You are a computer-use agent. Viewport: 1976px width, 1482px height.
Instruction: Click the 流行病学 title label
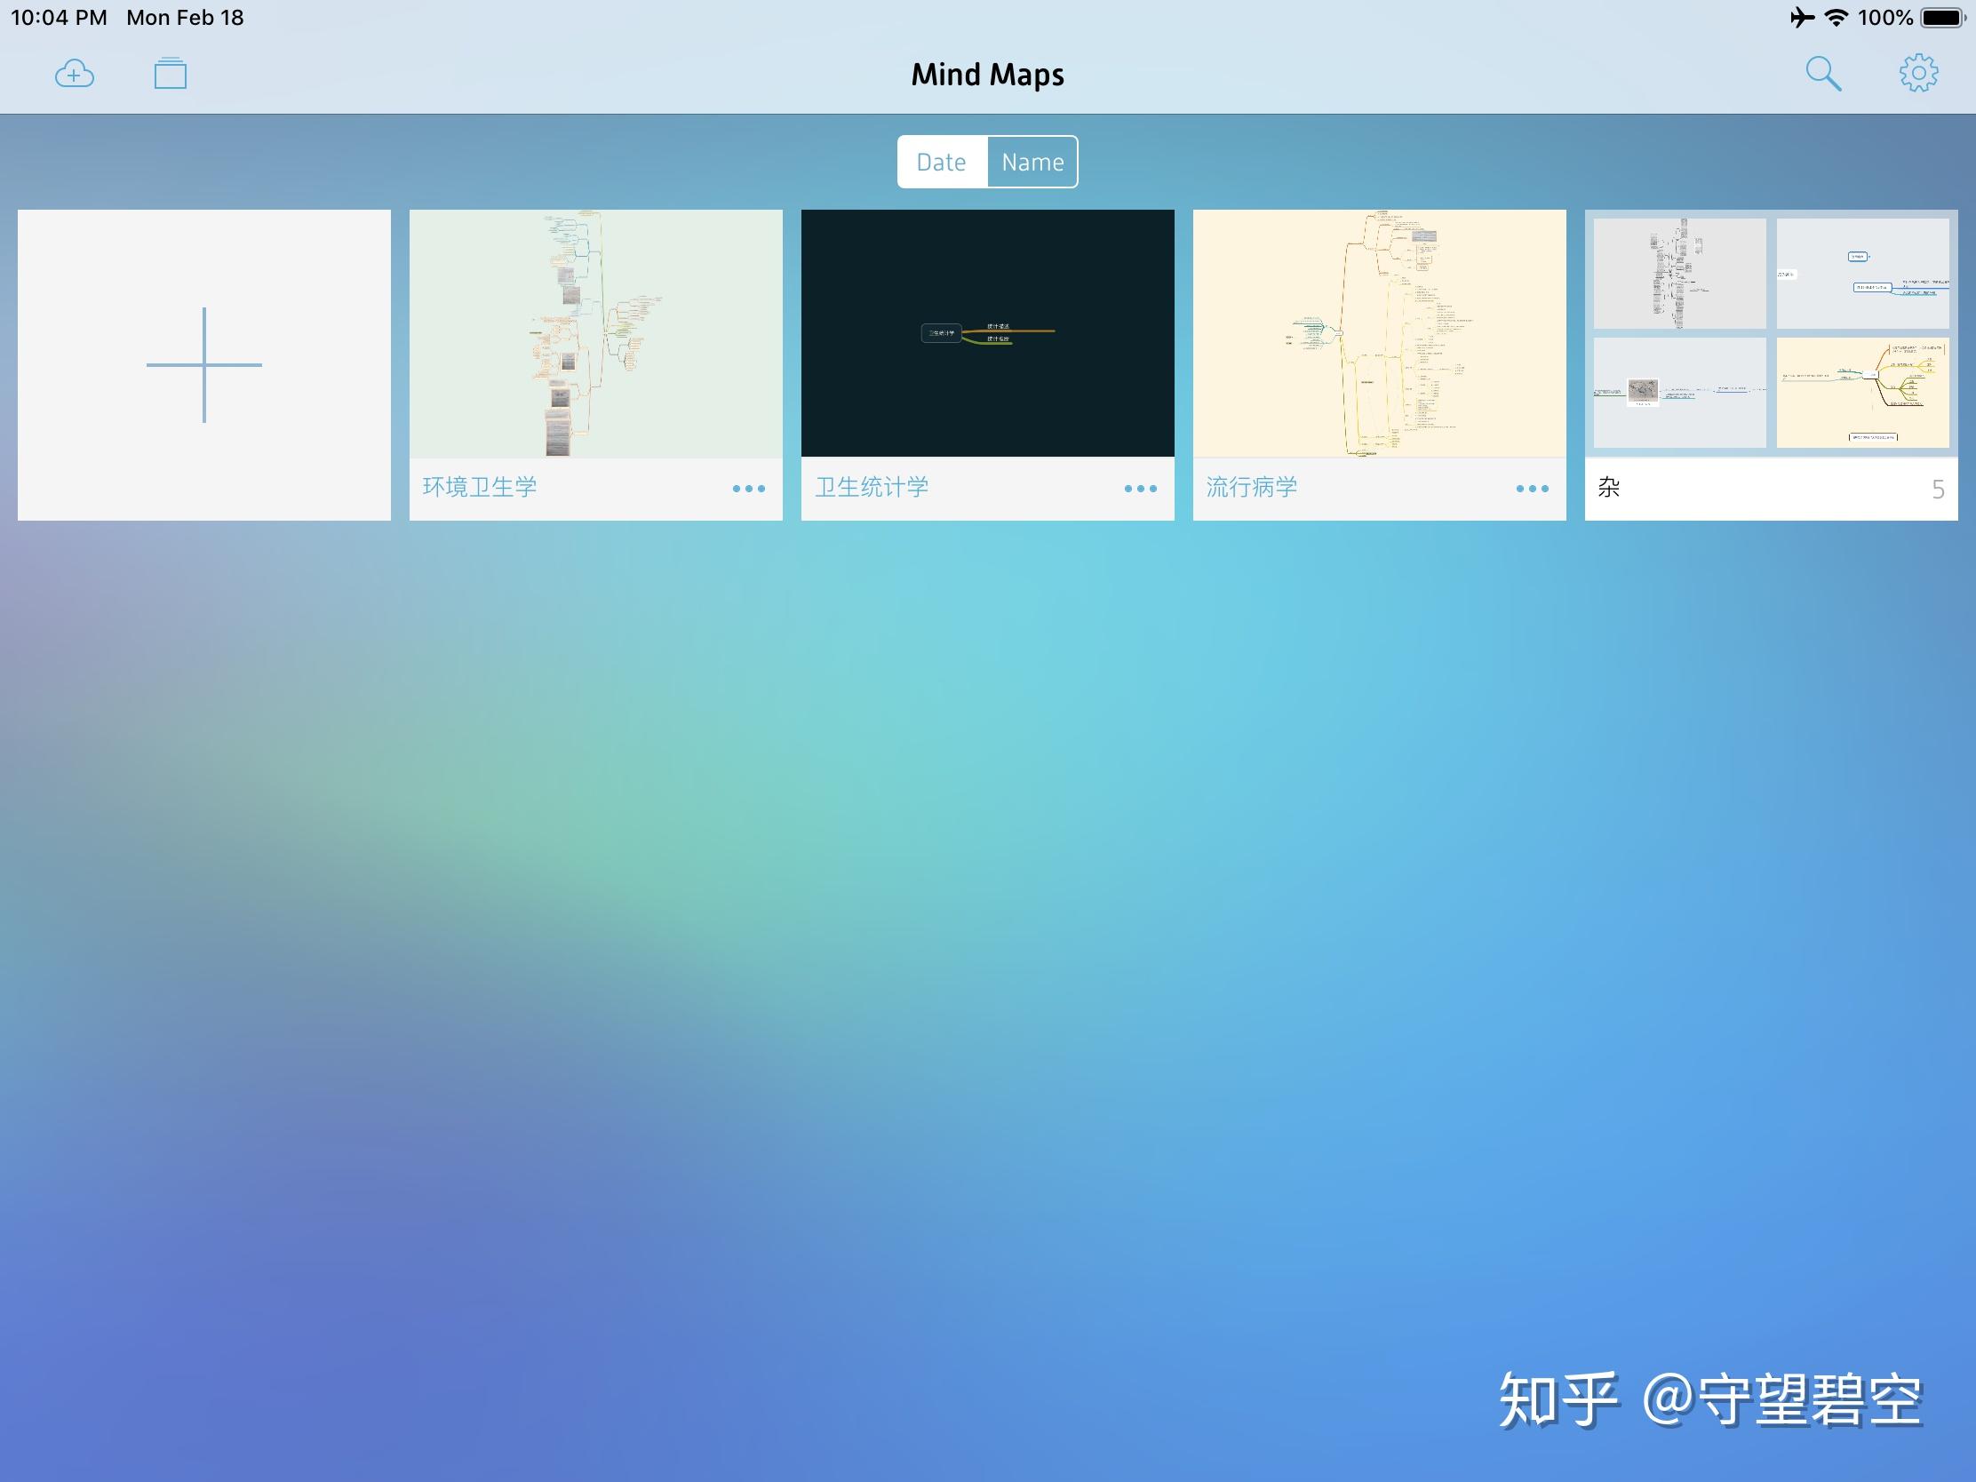tap(1252, 487)
